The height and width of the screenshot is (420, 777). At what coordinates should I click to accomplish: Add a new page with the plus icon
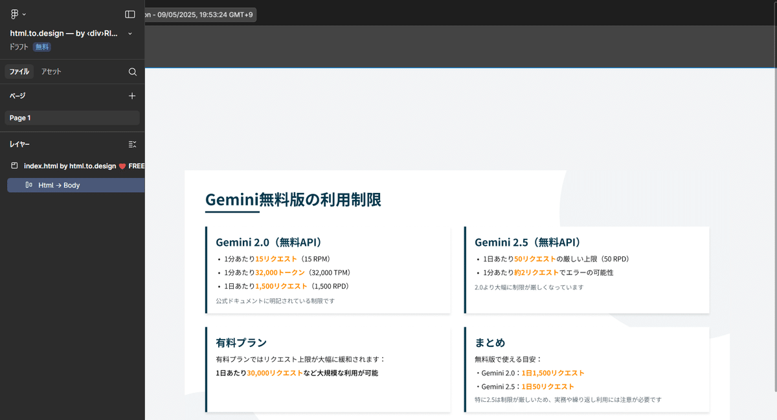[132, 96]
